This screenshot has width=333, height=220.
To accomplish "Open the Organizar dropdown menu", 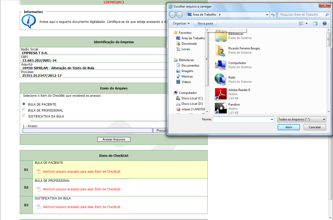I will [x=181, y=23].
